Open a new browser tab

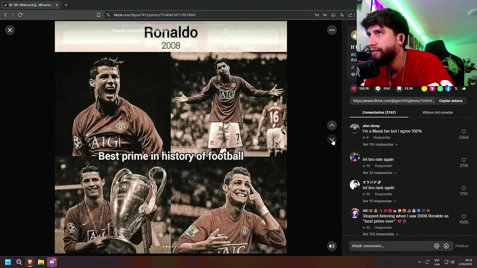66,5
